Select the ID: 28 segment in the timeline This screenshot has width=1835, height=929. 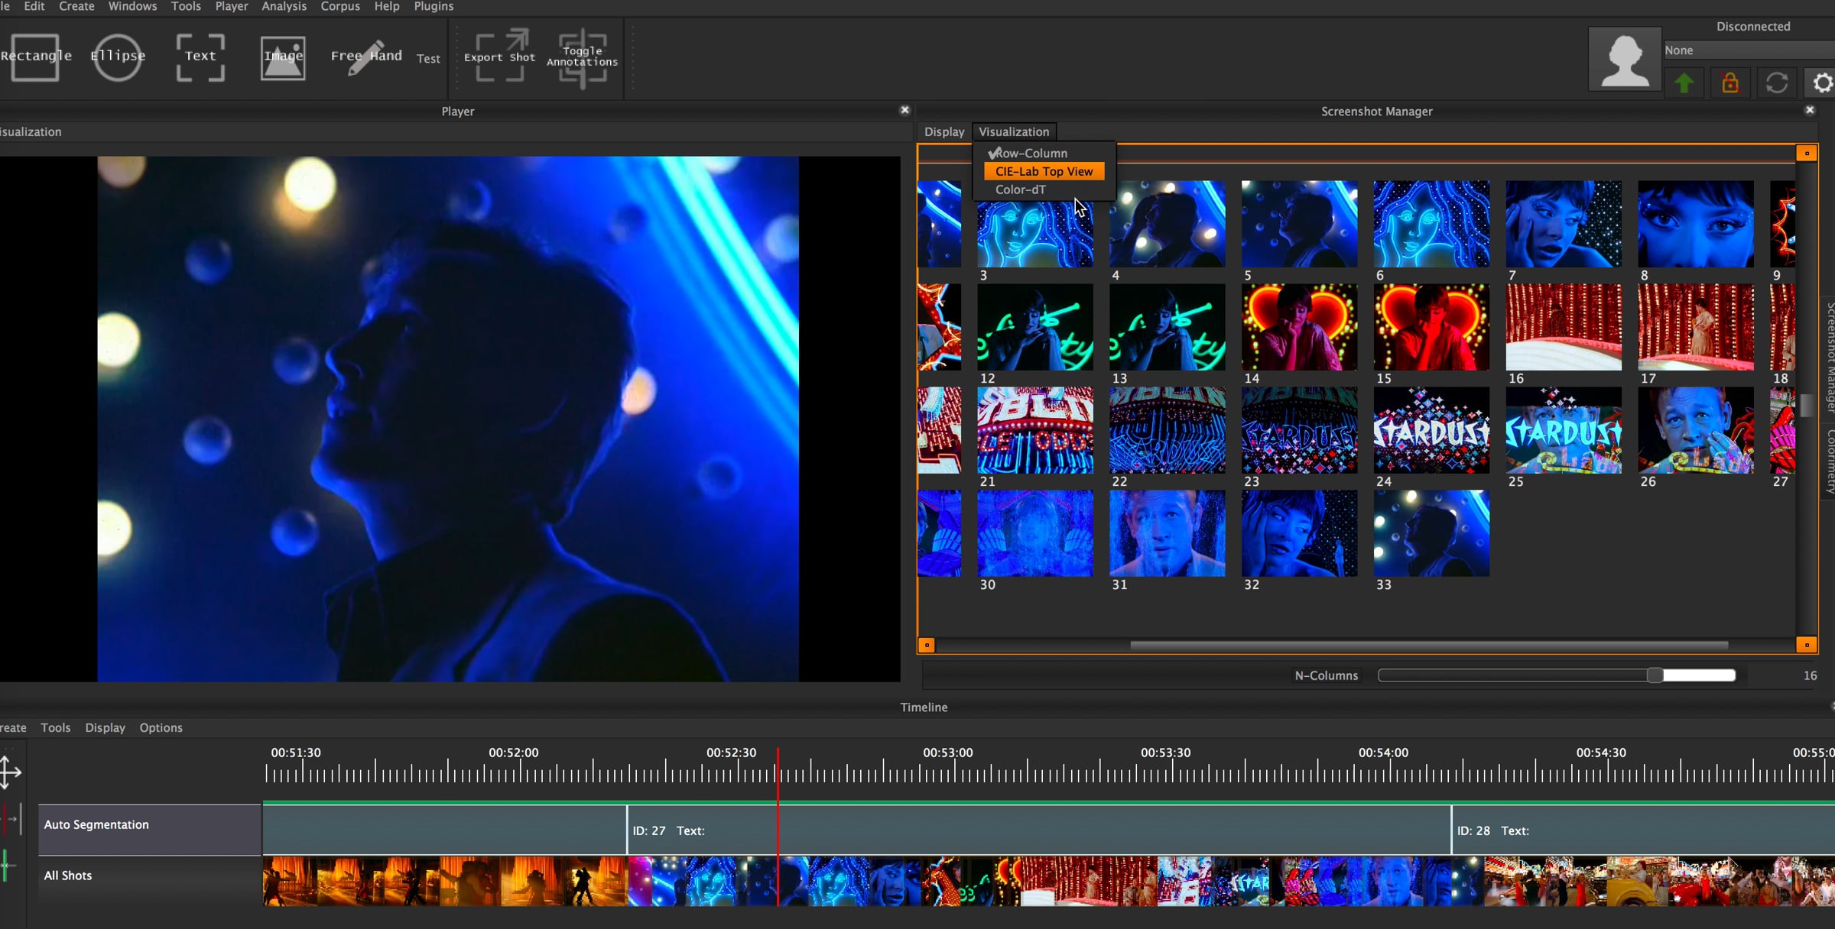(1643, 830)
